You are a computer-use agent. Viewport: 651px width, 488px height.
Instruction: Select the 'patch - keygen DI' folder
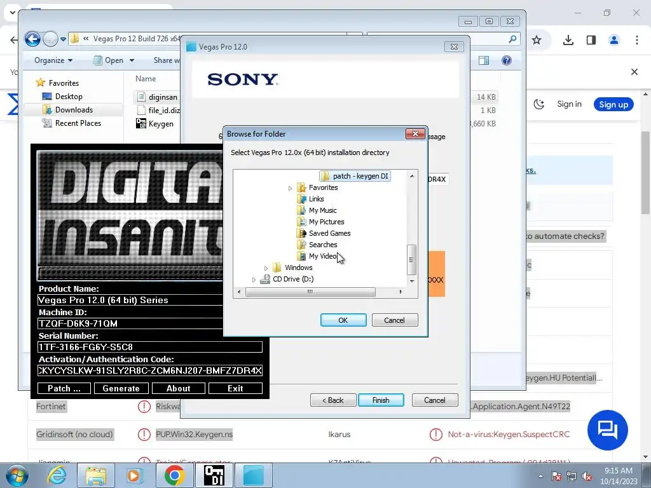point(355,176)
